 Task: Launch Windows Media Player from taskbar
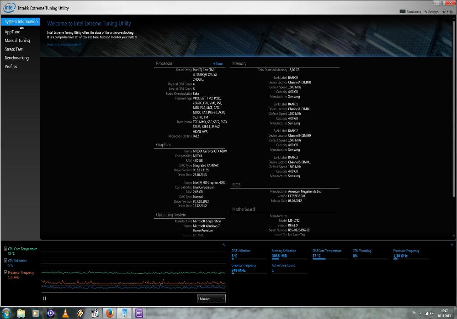click(x=36, y=313)
